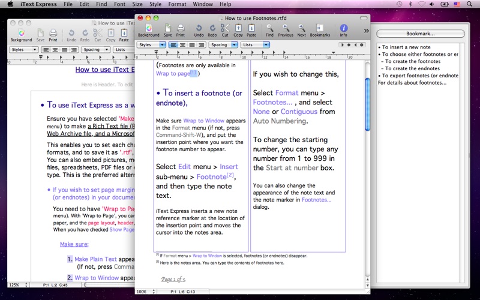The height and width of the screenshot is (300, 480).
Task: Center text in Footnotes window
Action: coord(182,44)
